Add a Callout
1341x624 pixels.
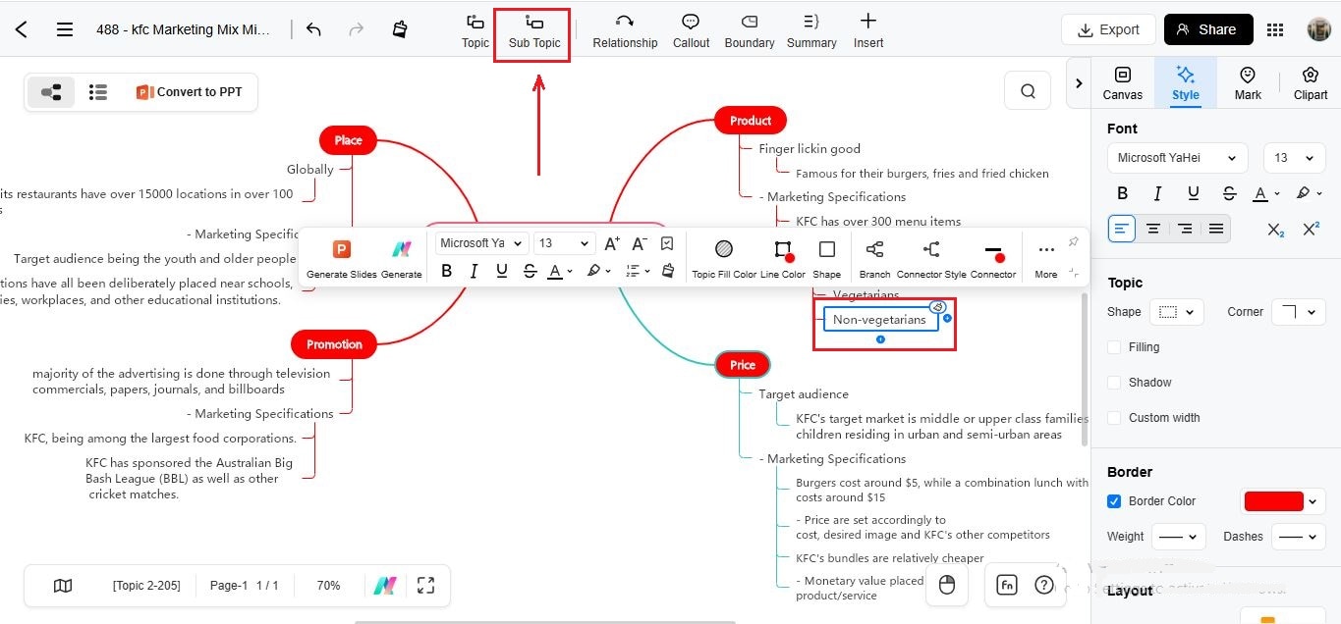pyautogui.click(x=691, y=30)
